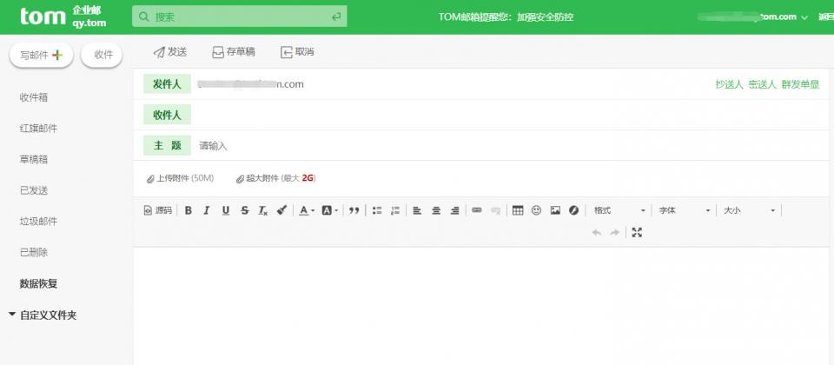834x365 pixels.
Task: Click into the message body area
Action: [481, 306]
